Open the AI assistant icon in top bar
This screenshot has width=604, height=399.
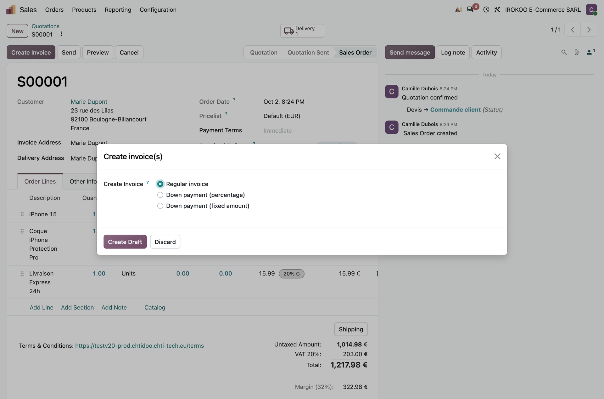(458, 10)
